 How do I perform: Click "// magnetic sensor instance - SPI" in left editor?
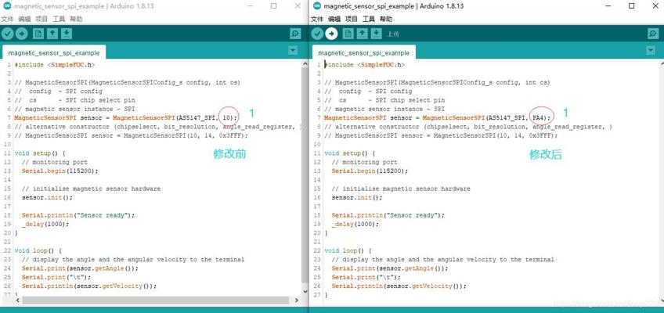click(x=74, y=109)
